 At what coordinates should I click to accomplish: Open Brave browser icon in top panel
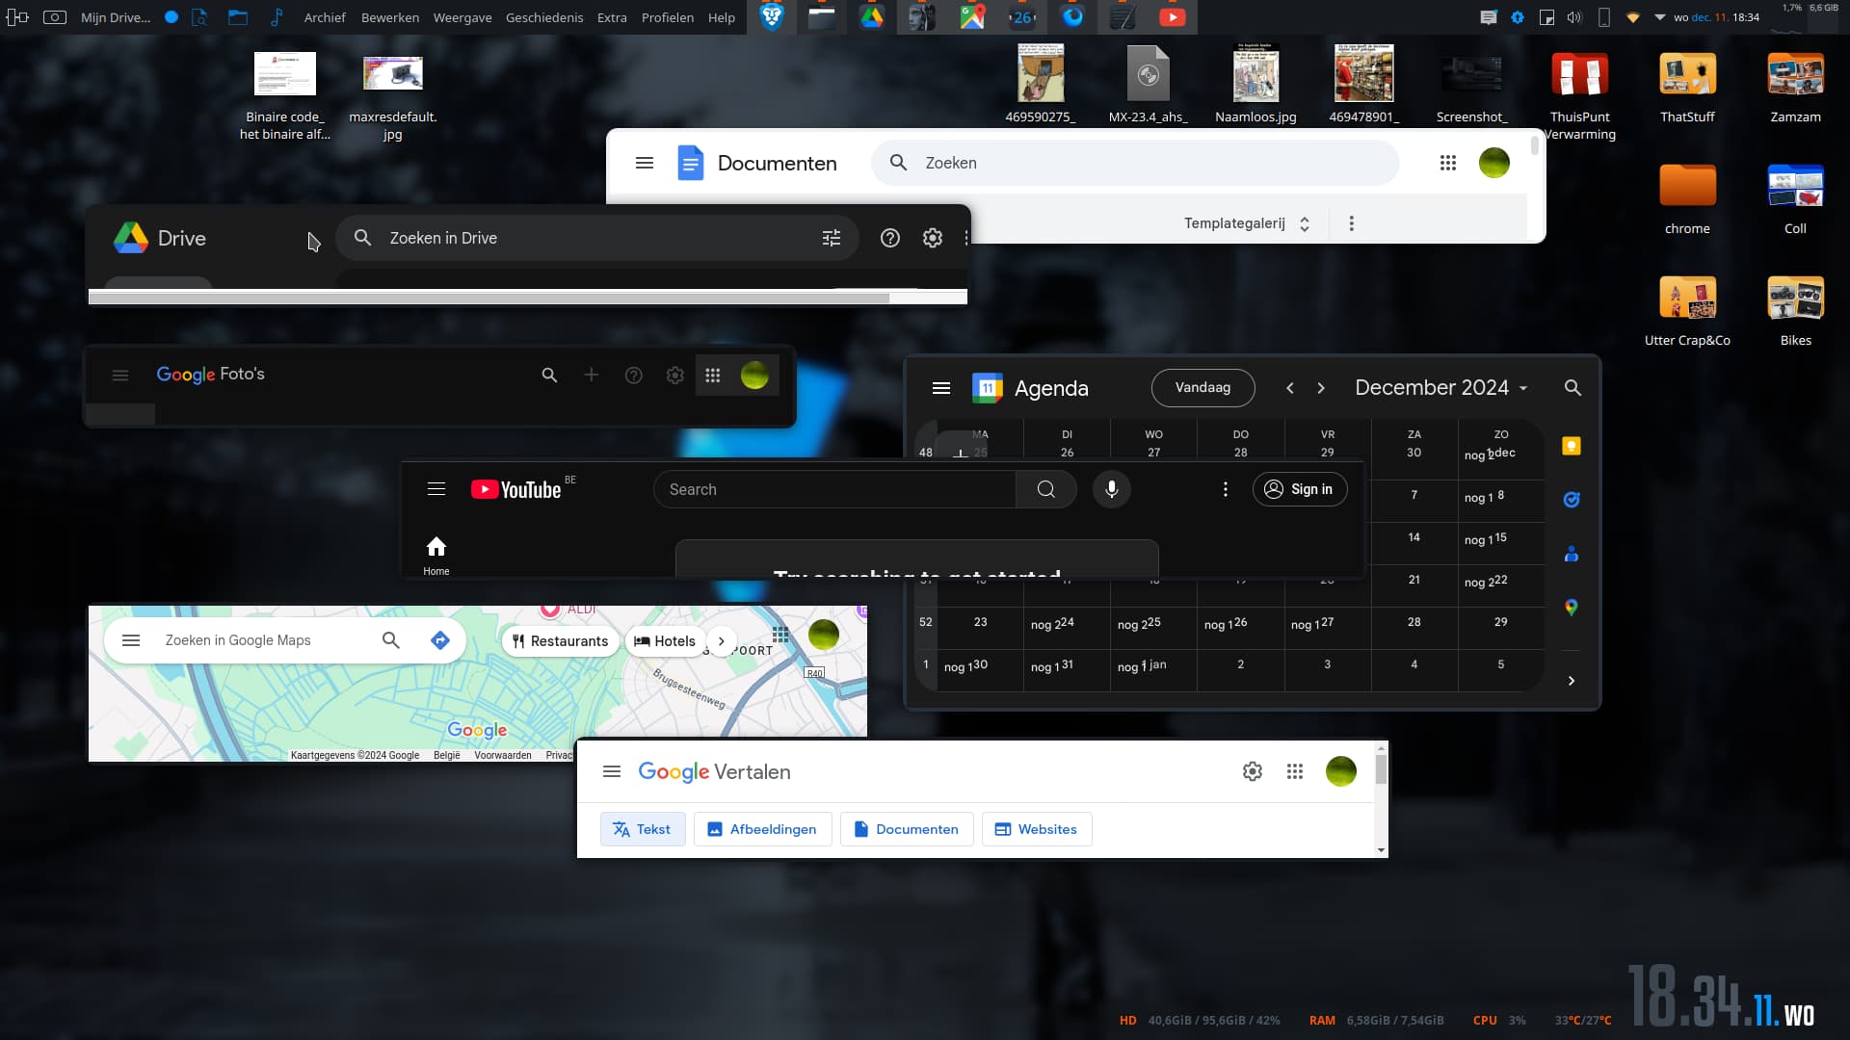pyautogui.click(x=772, y=17)
